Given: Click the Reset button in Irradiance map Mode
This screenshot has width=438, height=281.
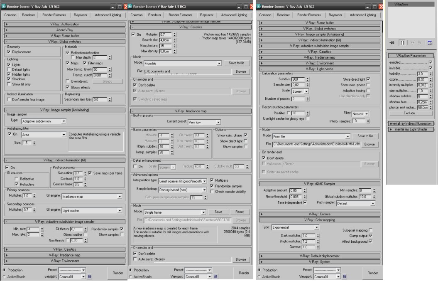Looking at the screenshot, I should 240,212.
